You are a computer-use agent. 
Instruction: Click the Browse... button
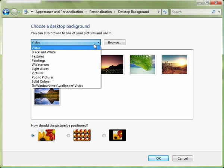pyautogui.click(x=115, y=42)
